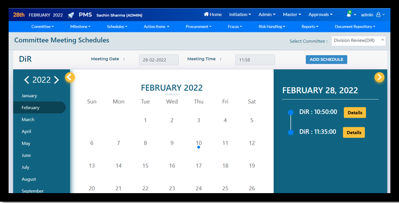Select February 10 on the calendar
The image size is (399, 203).
199,143
